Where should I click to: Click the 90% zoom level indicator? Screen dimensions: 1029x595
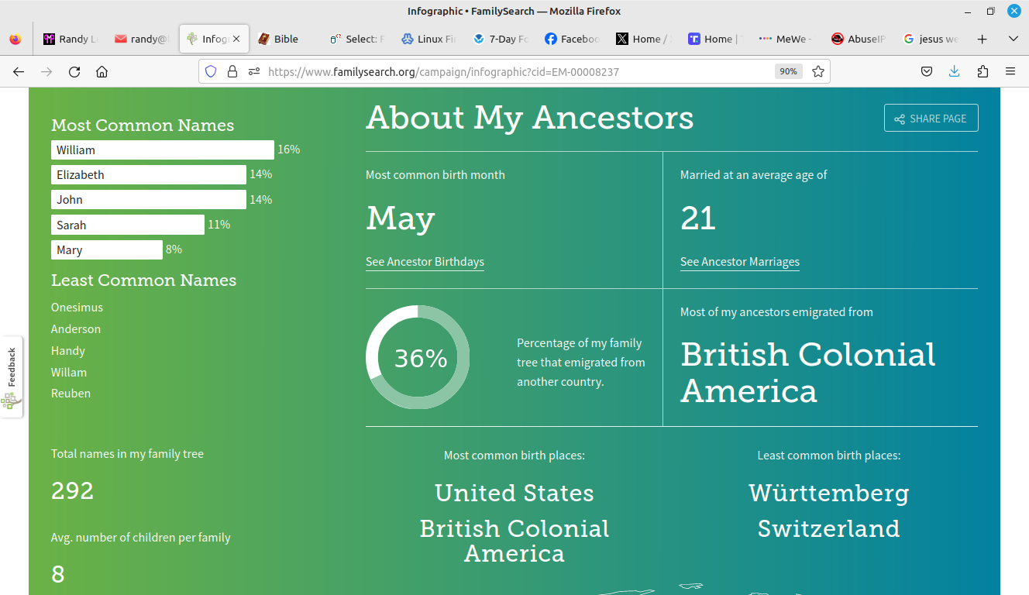[788, 72]
